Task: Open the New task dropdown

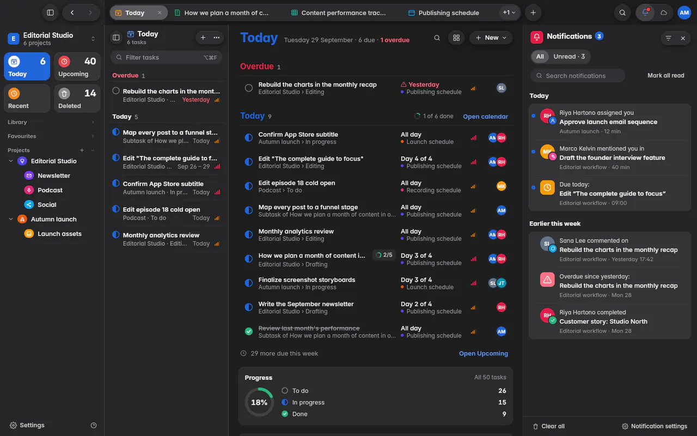Action: click(491, 38)
